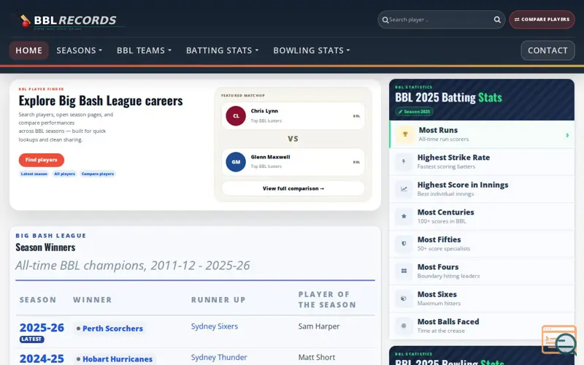Viewport: 584px width, 365px height.
Task: Click the Runner Up column header
Action: [x=218, y=300]
